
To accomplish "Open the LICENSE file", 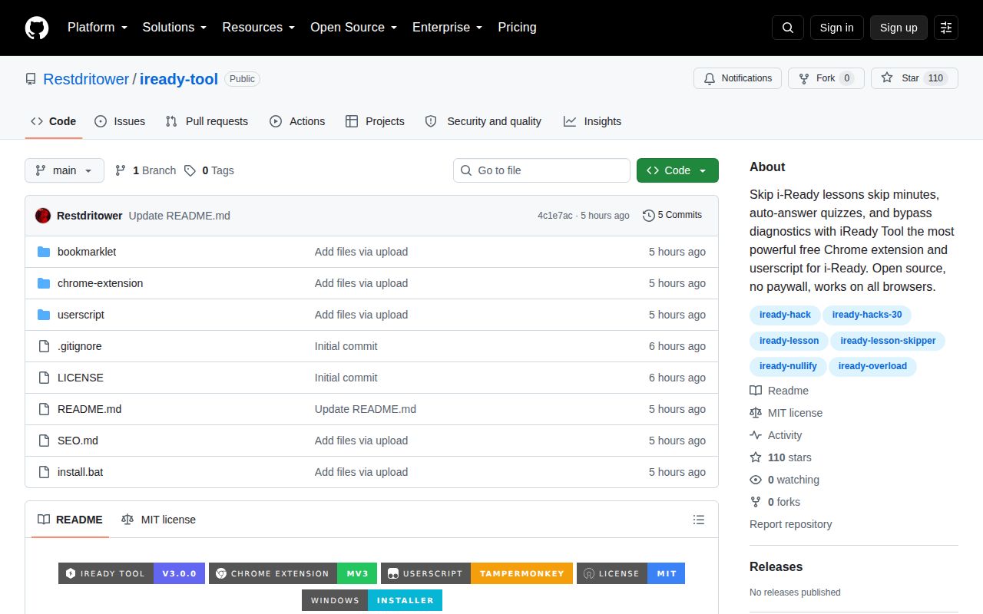I will tap(81, 378).
